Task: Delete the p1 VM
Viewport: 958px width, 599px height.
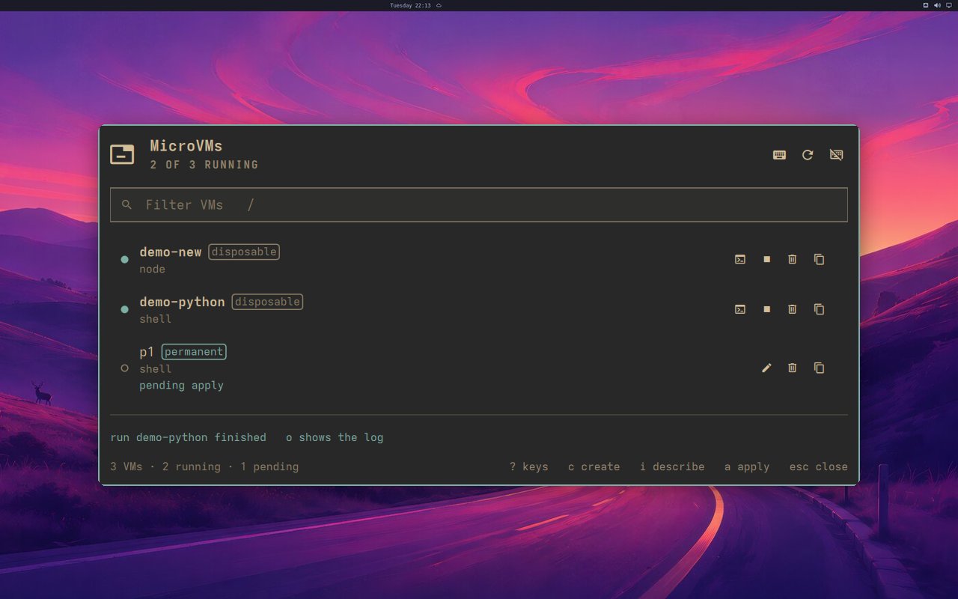Action: [793, 368]
